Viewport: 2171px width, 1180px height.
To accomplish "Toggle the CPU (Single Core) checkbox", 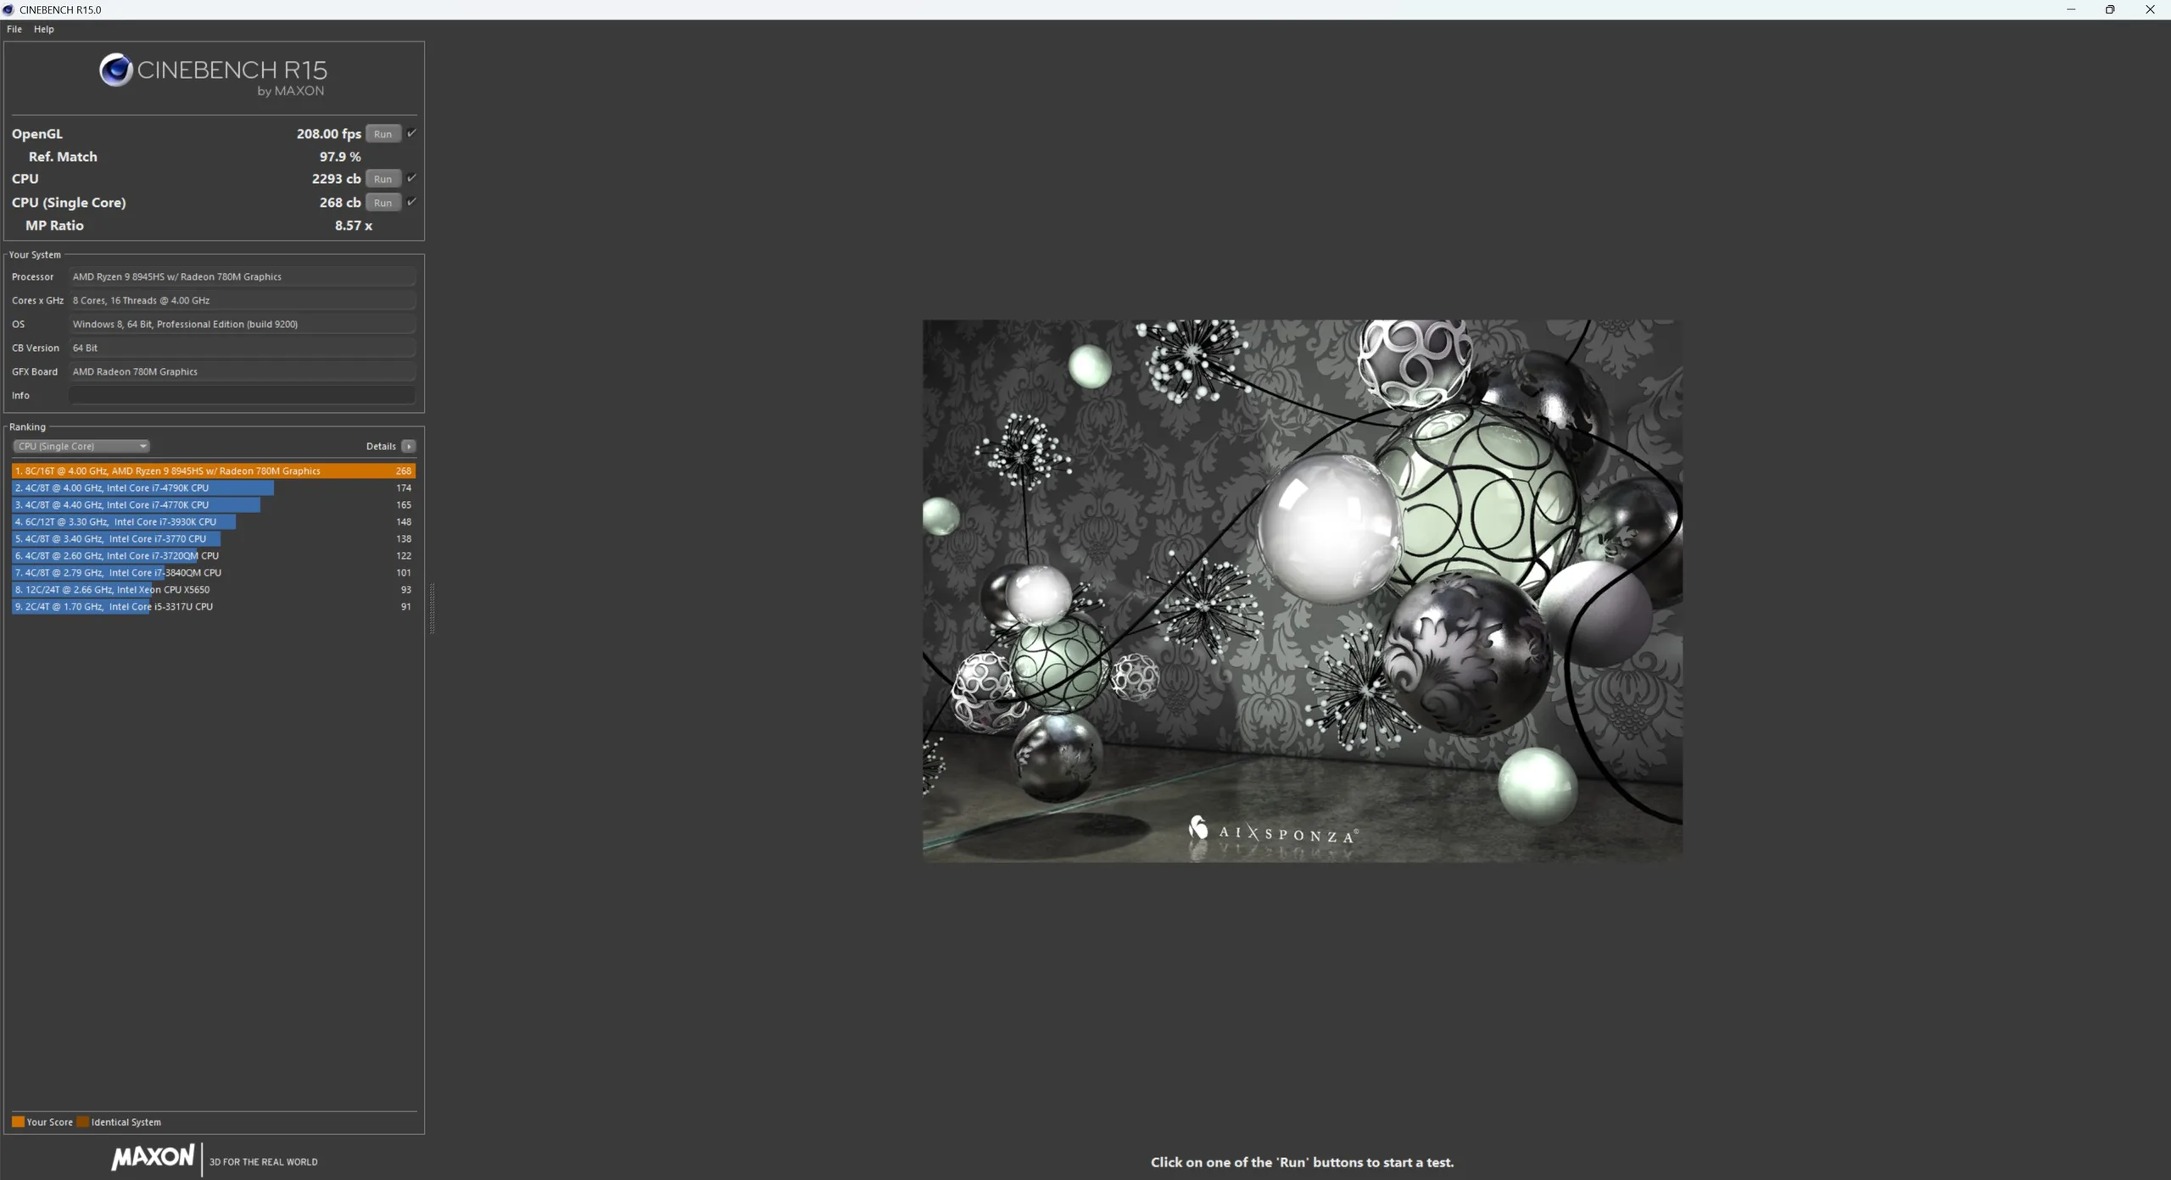I will [x=411, y=202].
